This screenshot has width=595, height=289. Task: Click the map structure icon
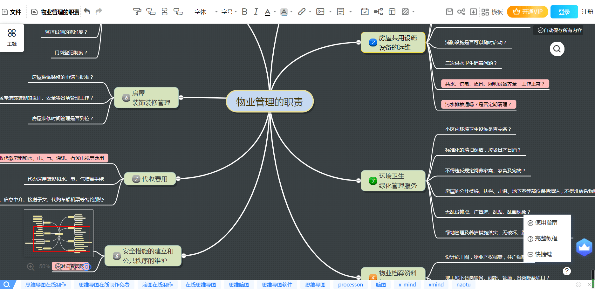coord(378,12)
